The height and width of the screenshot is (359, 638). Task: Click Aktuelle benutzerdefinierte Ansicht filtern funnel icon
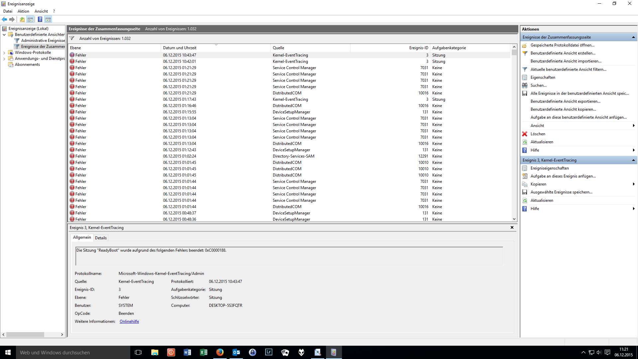pos(525,69)
